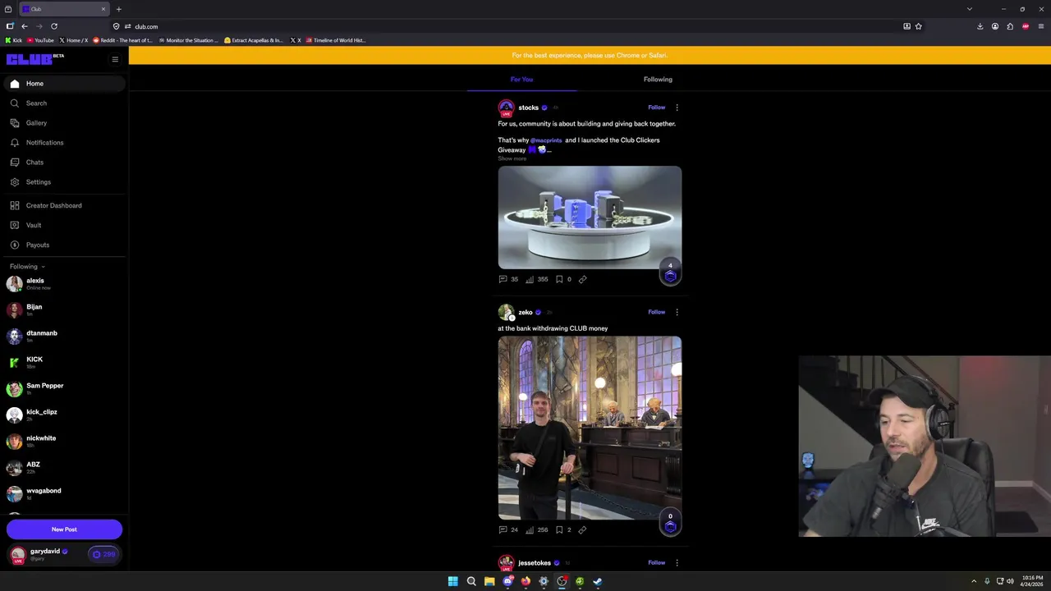Open the @macprints mention link
This screenshot has height=591, width=1051.
pyautogui.click(x=546, y=140)
